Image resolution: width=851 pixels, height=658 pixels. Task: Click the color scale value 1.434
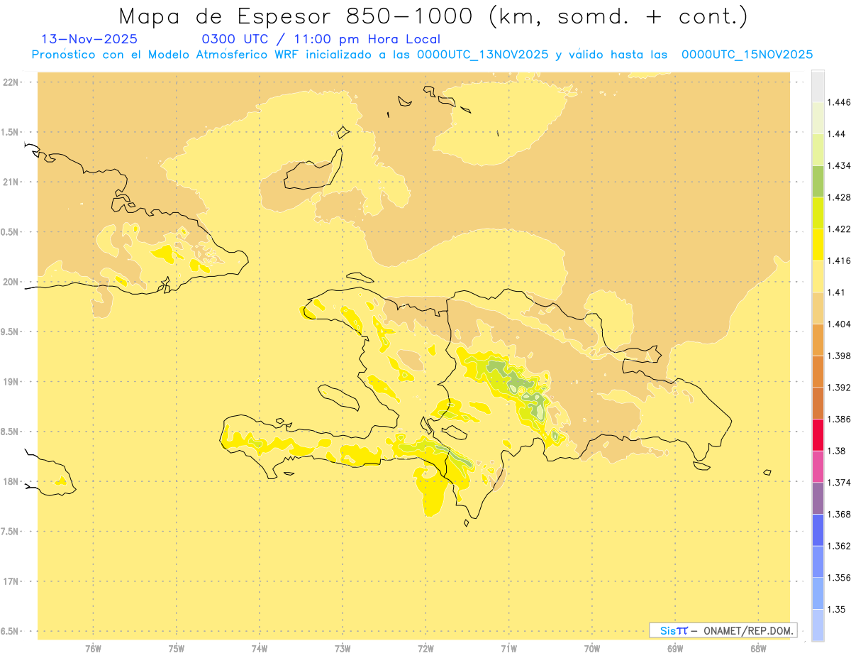tap(839, 165)
